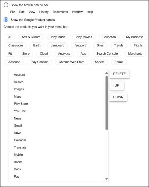
Task: Open the View menu item
Action: [32, 12]
